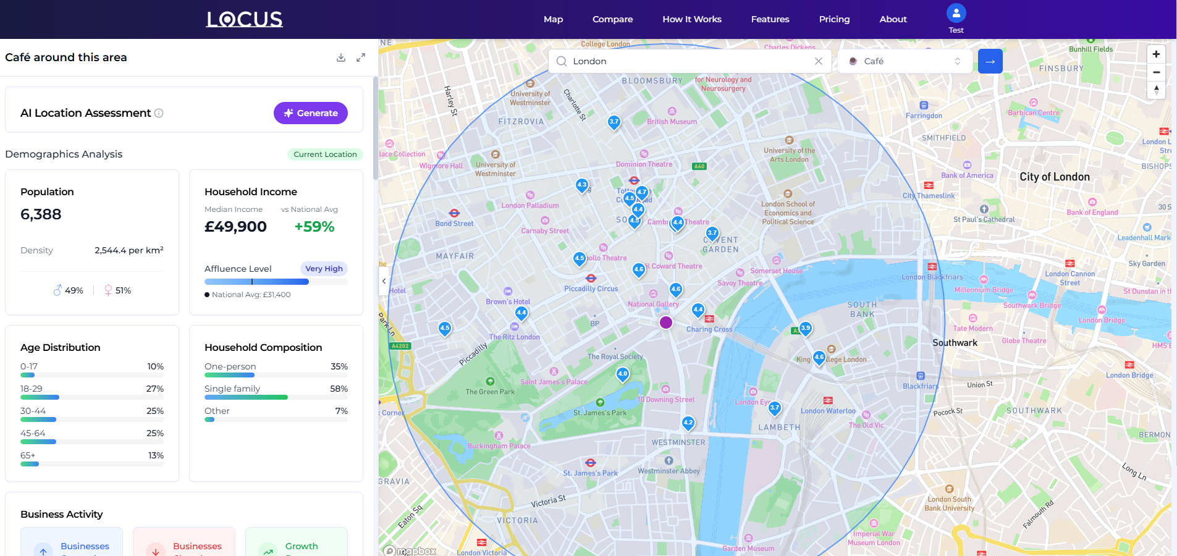Open the Features page
This screenshot has height=556, width=1177.
click(770, 19)
